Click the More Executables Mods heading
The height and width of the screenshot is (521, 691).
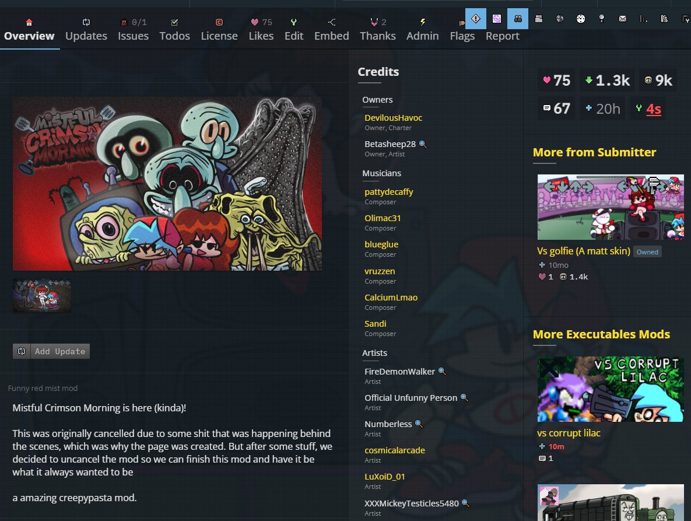[602, 334]
